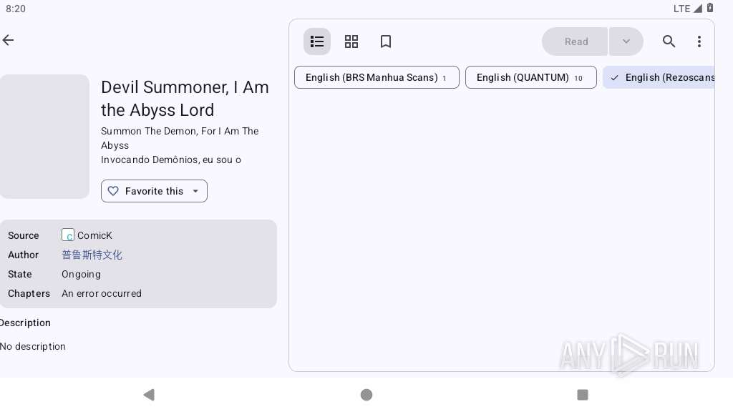The width and height of the screenshot is (733, 412).
Task: Click the Ongoing state value
Action: coord(82,274)
